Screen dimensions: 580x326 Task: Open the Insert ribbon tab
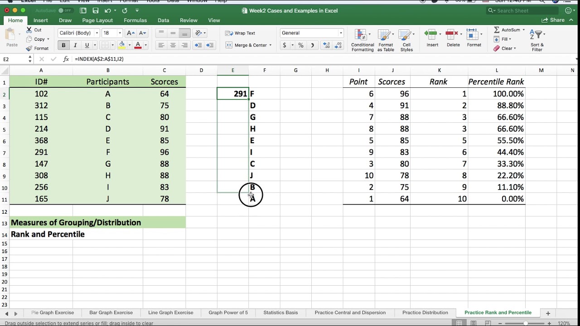coord(40,20)
